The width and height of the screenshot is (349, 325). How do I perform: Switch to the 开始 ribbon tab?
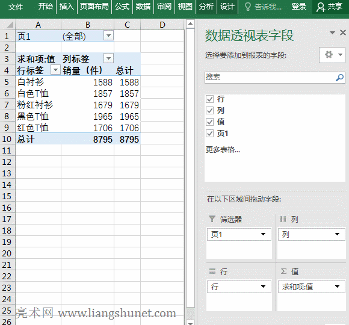click(x=45, y=7)
